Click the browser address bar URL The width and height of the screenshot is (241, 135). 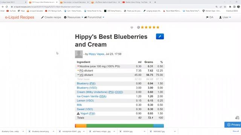(x=47, y=7)
